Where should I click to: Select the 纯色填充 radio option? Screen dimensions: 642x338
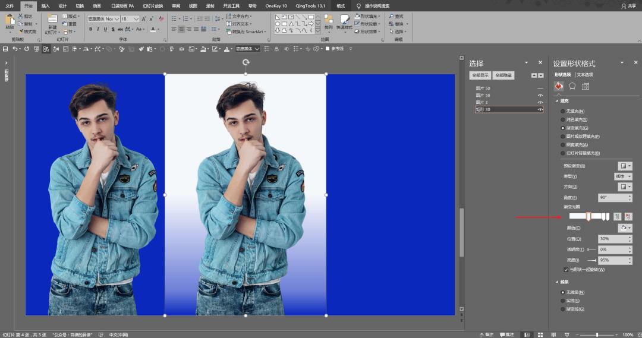click(x=564, y=119)
